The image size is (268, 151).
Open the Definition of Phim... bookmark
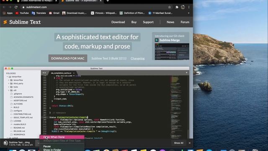pos(132,13)
